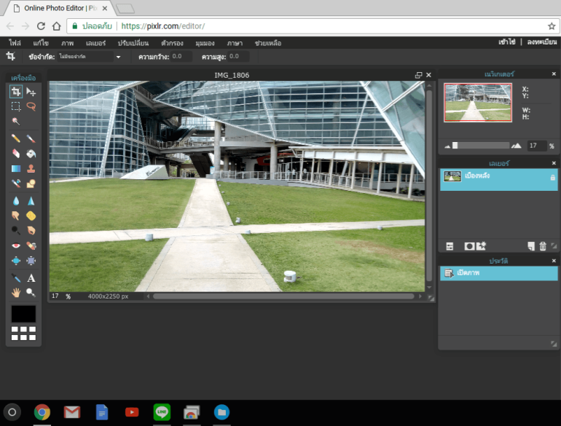Click the delete layer trash icon
Viewport: 561px width, 426px height.
(543, 247)
